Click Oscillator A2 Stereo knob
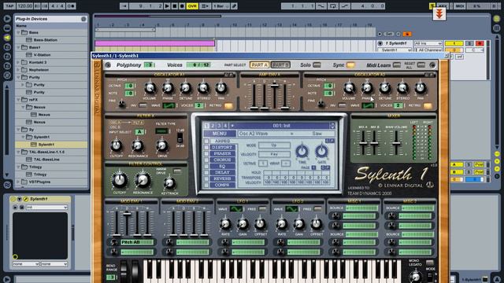 point(402,88)
